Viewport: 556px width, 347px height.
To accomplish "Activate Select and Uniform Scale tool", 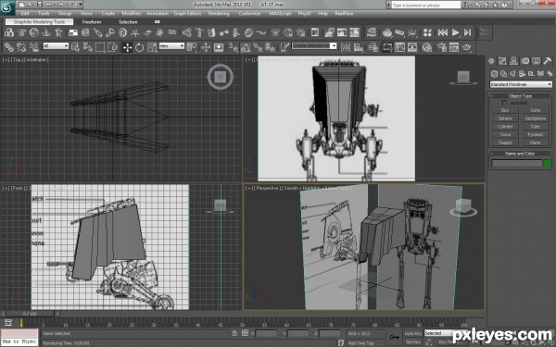I will click(x=152, y=47).
